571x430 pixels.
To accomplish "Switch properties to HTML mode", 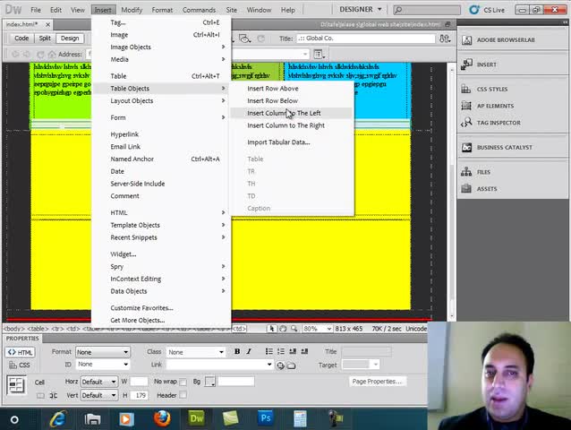I will pos(20,352).
